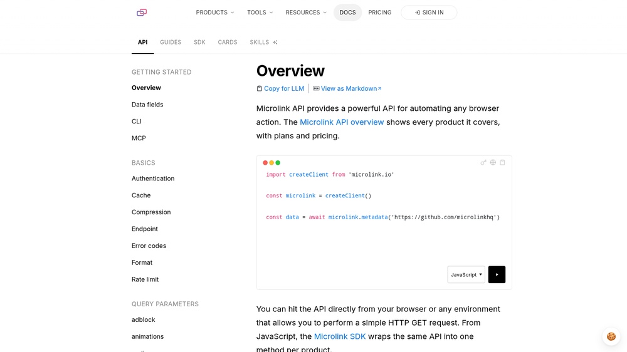The image size is (627, 352).
Task: Click the GETTING STARTED section label
Action: [x=162, y=72]
